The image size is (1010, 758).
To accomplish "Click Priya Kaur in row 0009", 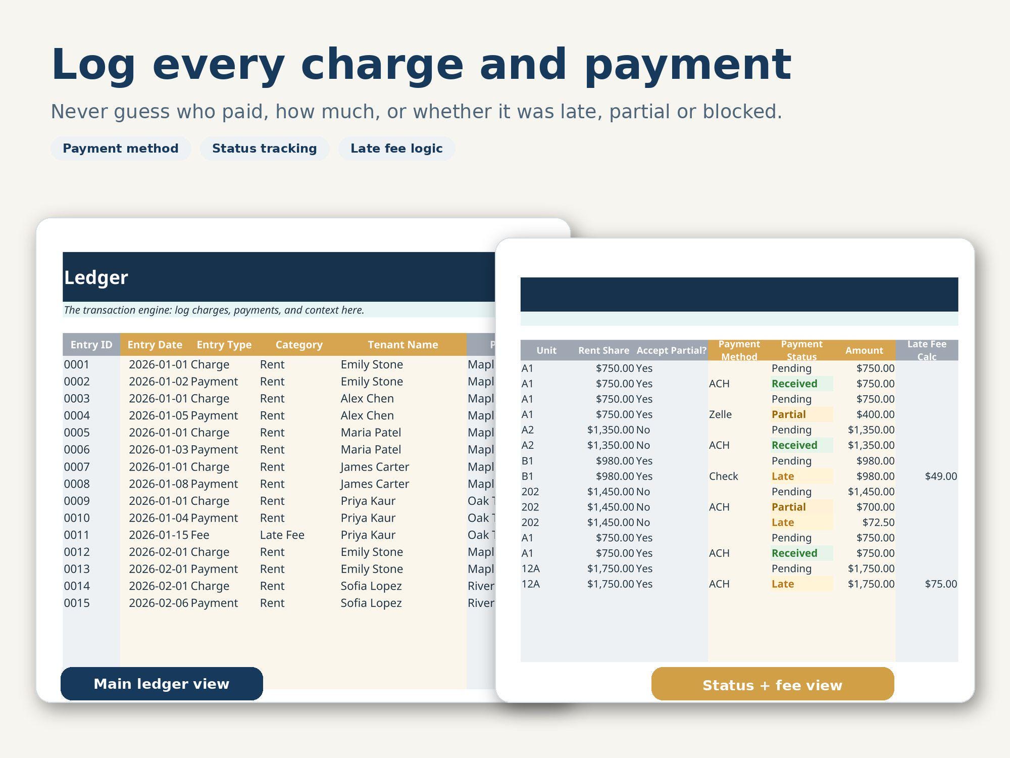I will coord(368,501).
